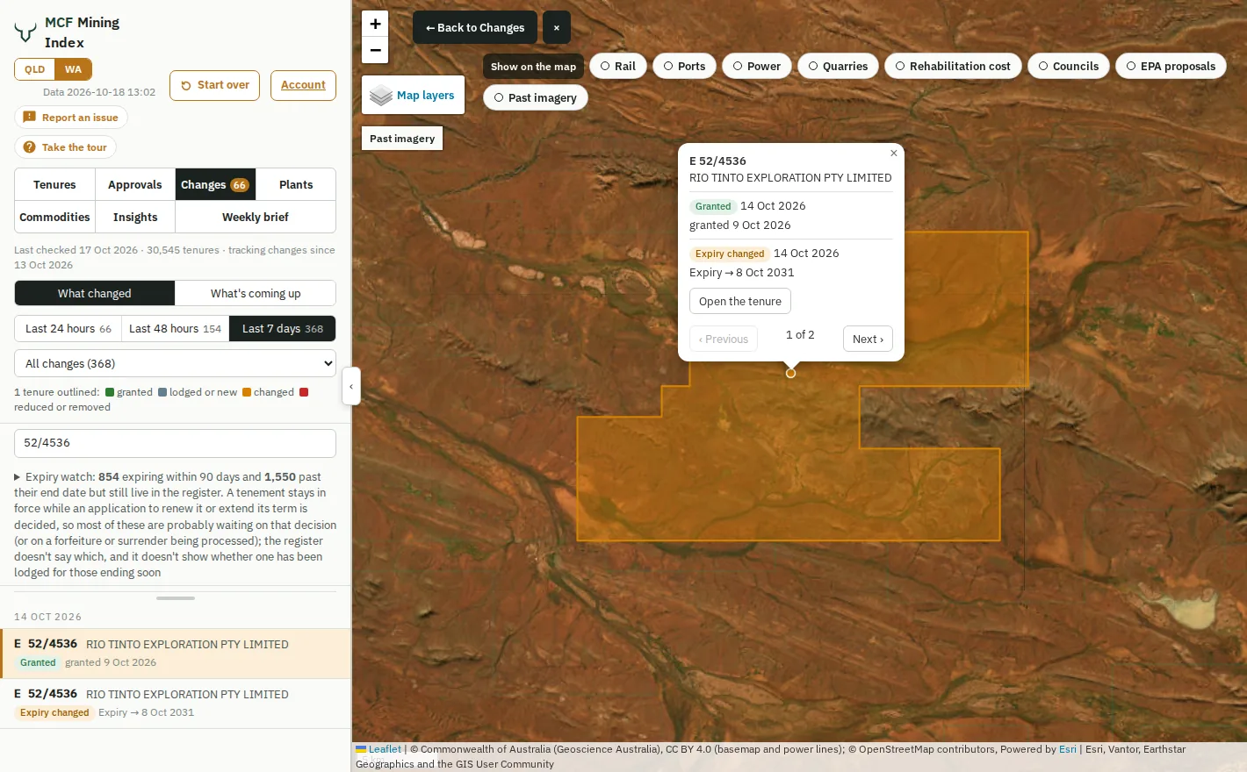Click the tenure marker dot on the map
1247x772 pixels.
[x=790, y=373]
